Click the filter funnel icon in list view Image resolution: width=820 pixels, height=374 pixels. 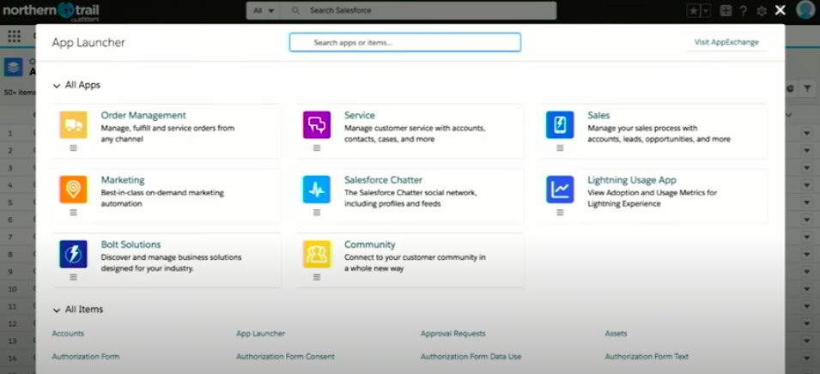(x=807, y=89)
